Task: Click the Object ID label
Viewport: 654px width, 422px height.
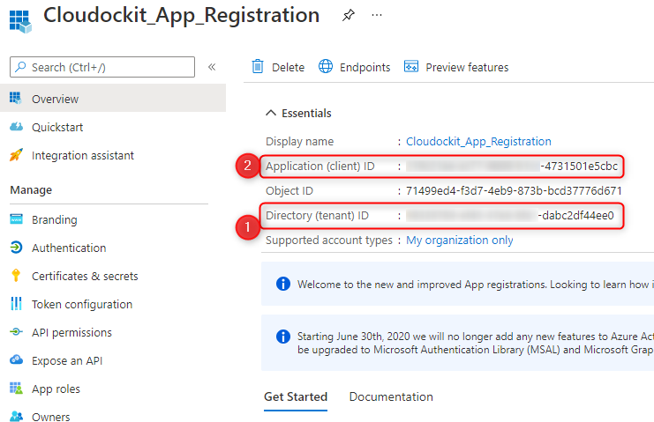Action: point(289,190)
